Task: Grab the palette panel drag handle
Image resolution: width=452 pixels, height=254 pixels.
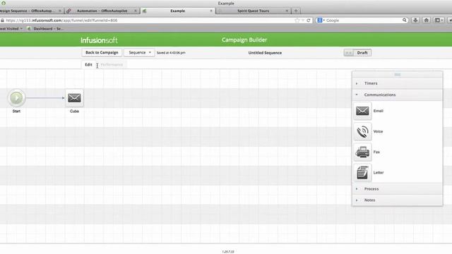Action: click(x=397, y=75)
